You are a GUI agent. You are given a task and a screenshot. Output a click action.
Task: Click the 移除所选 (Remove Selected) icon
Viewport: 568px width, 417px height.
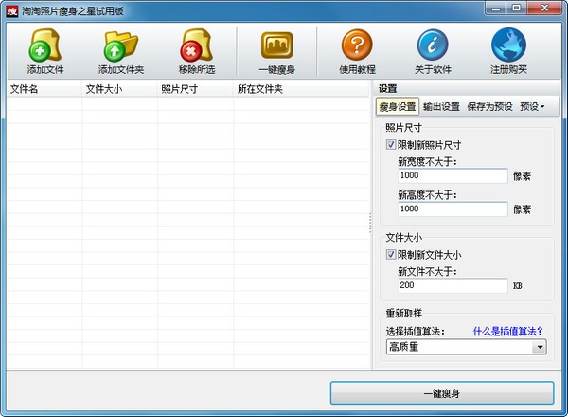click(x=198, y=46)
